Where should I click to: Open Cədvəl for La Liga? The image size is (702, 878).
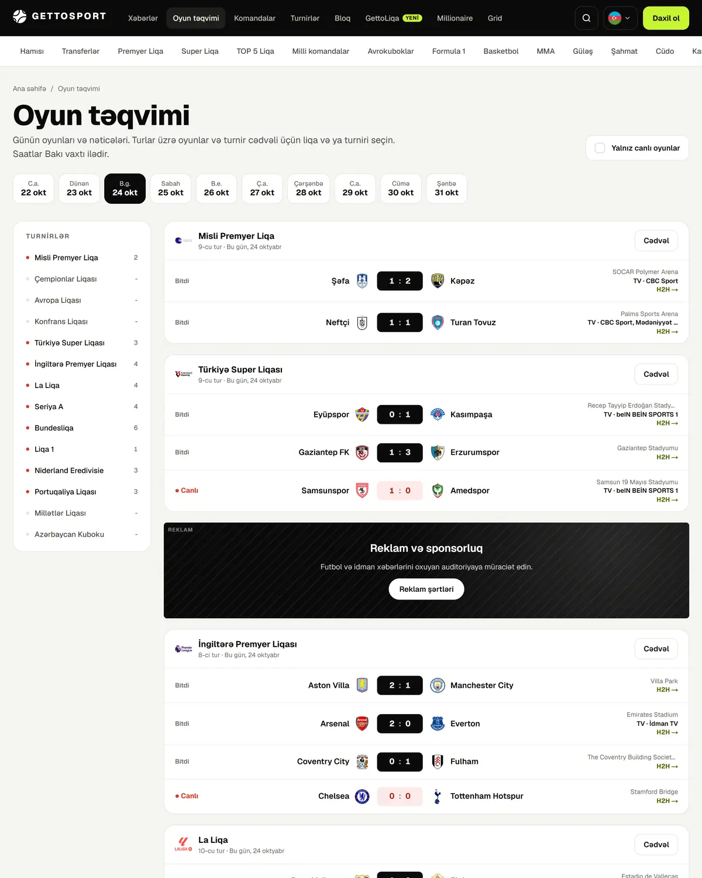pyautogui.click(x=656, y=845)
